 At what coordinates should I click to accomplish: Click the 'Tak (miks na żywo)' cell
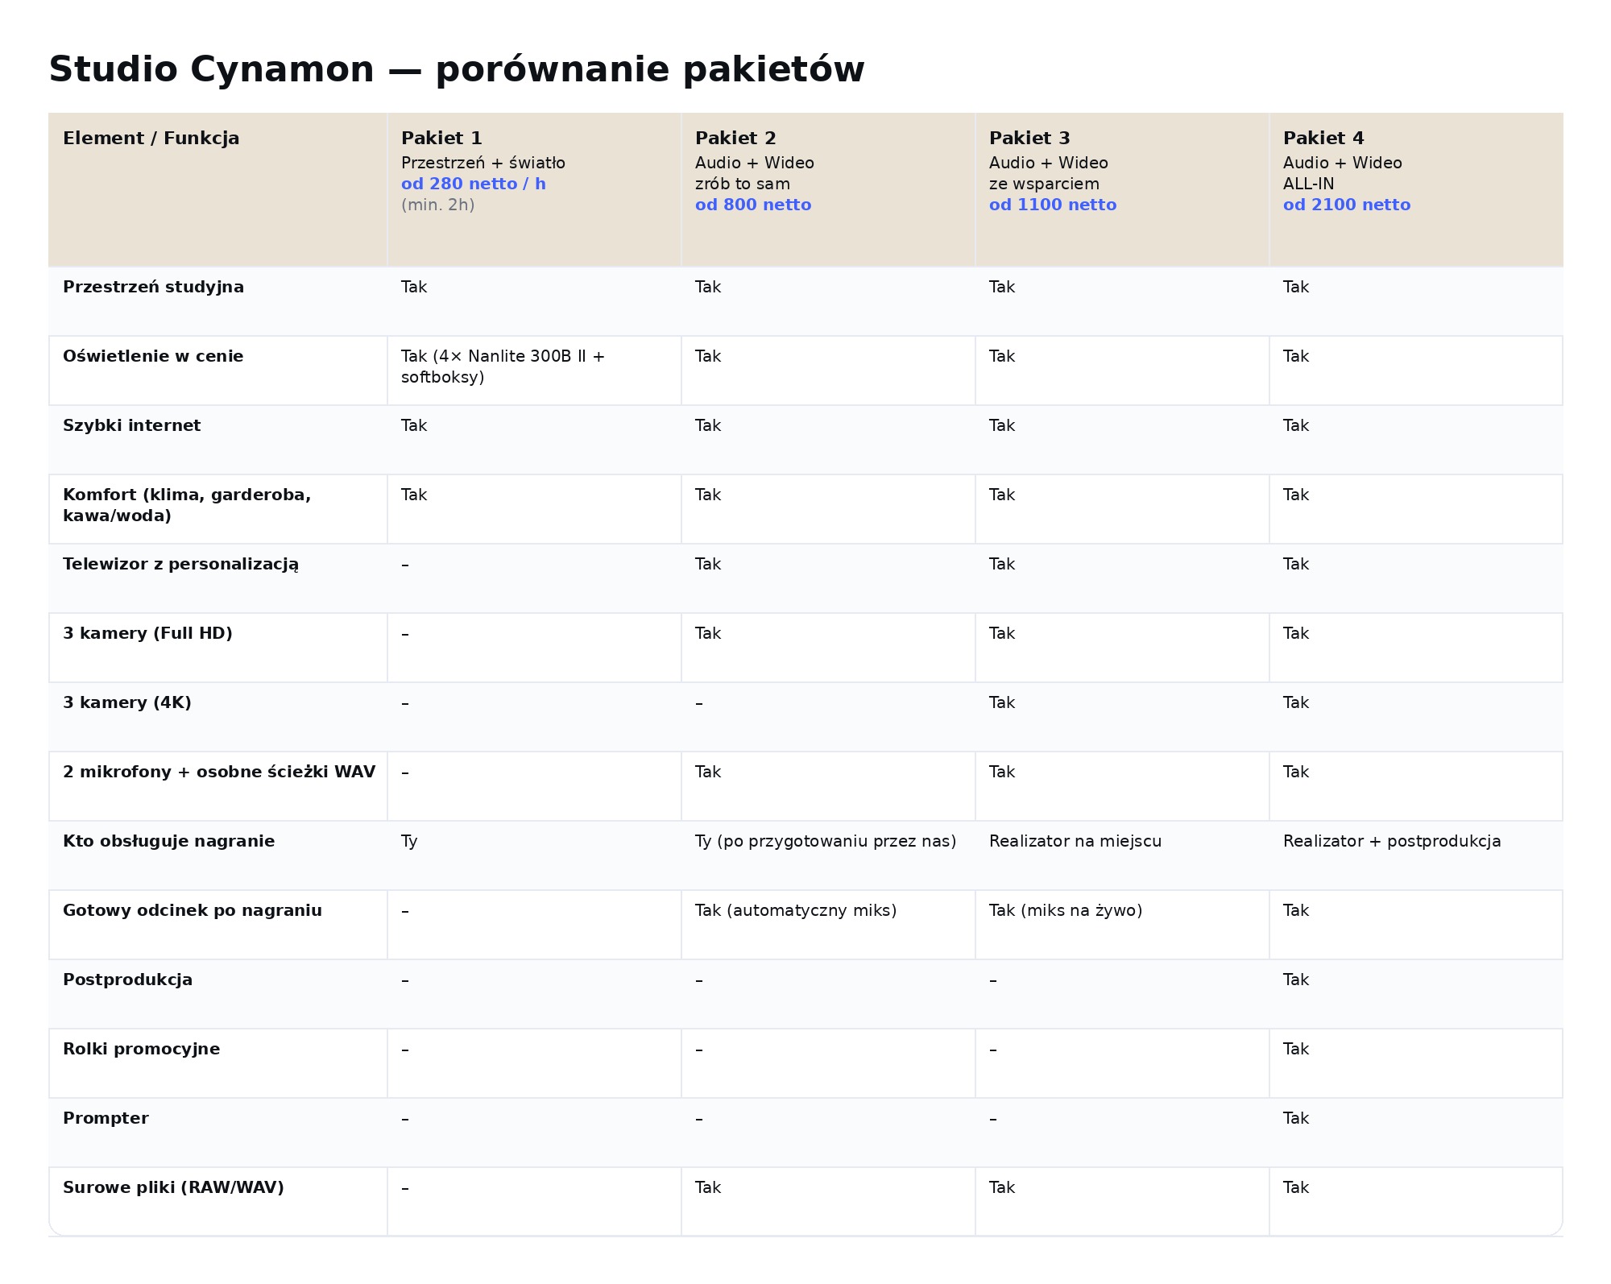[x=1065, y=911]
